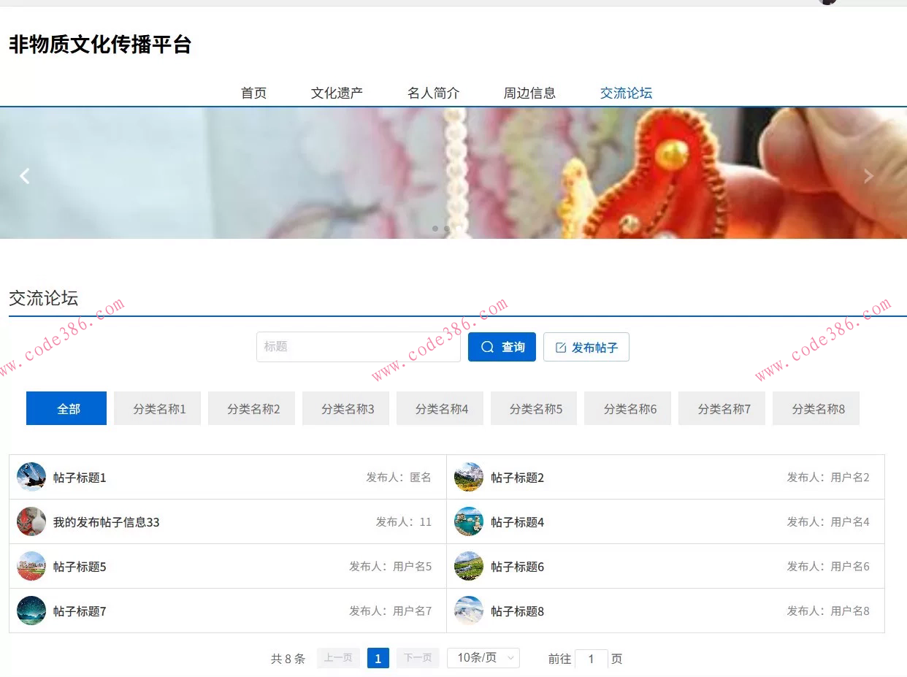
Task: Click the left carousel arrow
Action: tap(25, 175)
